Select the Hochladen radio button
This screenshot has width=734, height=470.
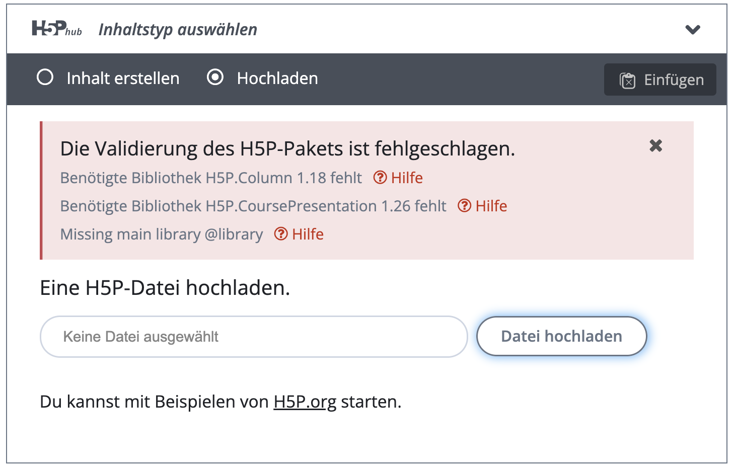[215, 77]
